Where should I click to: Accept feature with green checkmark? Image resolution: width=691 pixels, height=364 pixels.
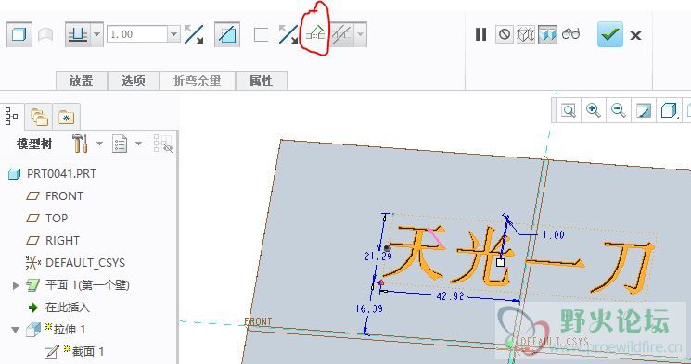click(x=610, y=34)
